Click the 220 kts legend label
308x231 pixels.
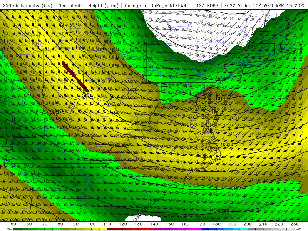(x=279, y=224)
